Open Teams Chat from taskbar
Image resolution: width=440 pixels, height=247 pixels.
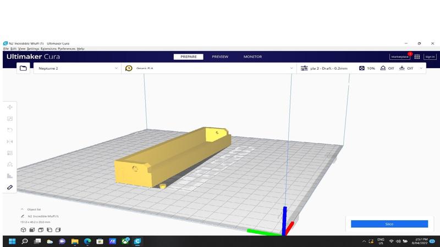[62, 241]
